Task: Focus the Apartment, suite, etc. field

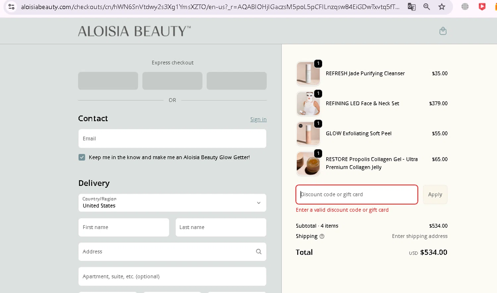Action: (172, 276)
